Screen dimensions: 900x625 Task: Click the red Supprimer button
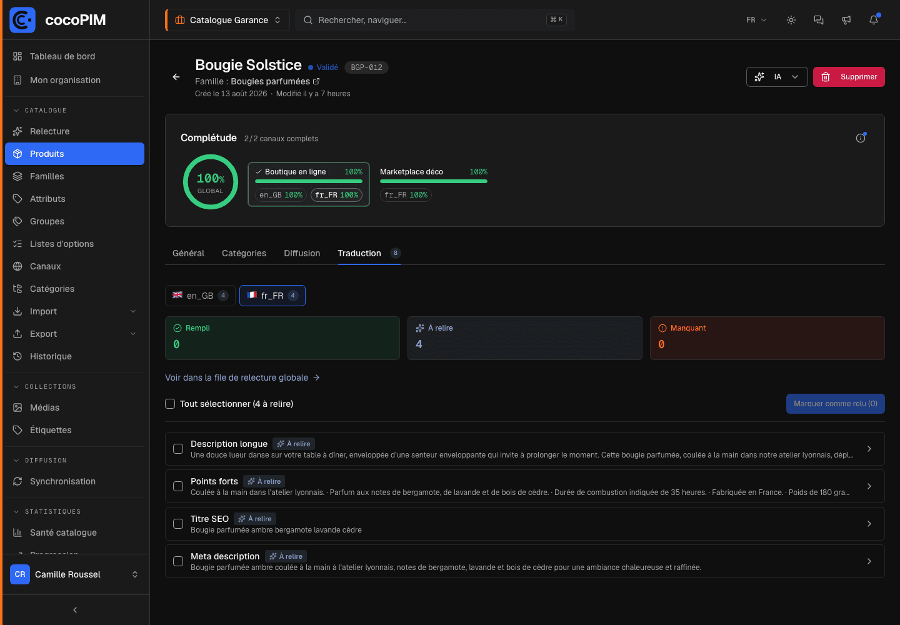[x=849, y=77]
